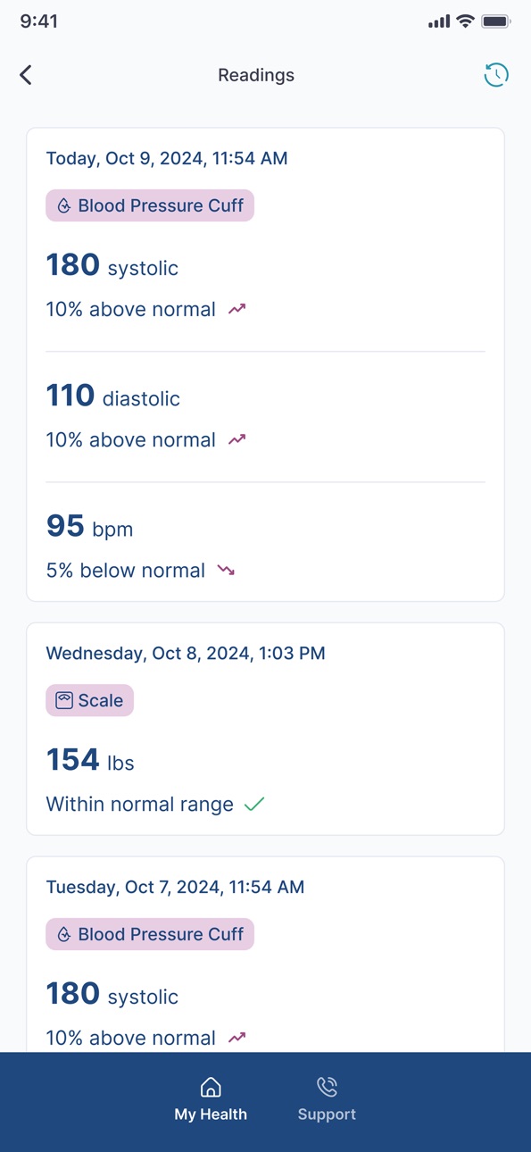531x1152 pixels.
Task: Tap the Support phone icon
Action: pyautogui.click(x=327, y=1087)
